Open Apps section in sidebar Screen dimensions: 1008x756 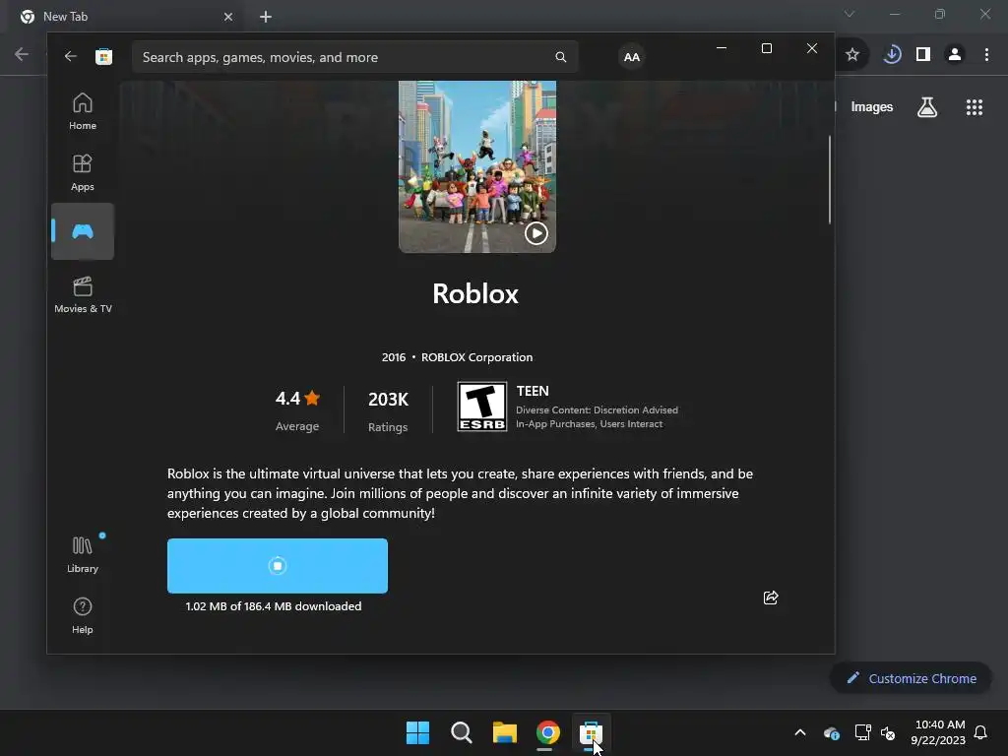click(x=83, y=172)
